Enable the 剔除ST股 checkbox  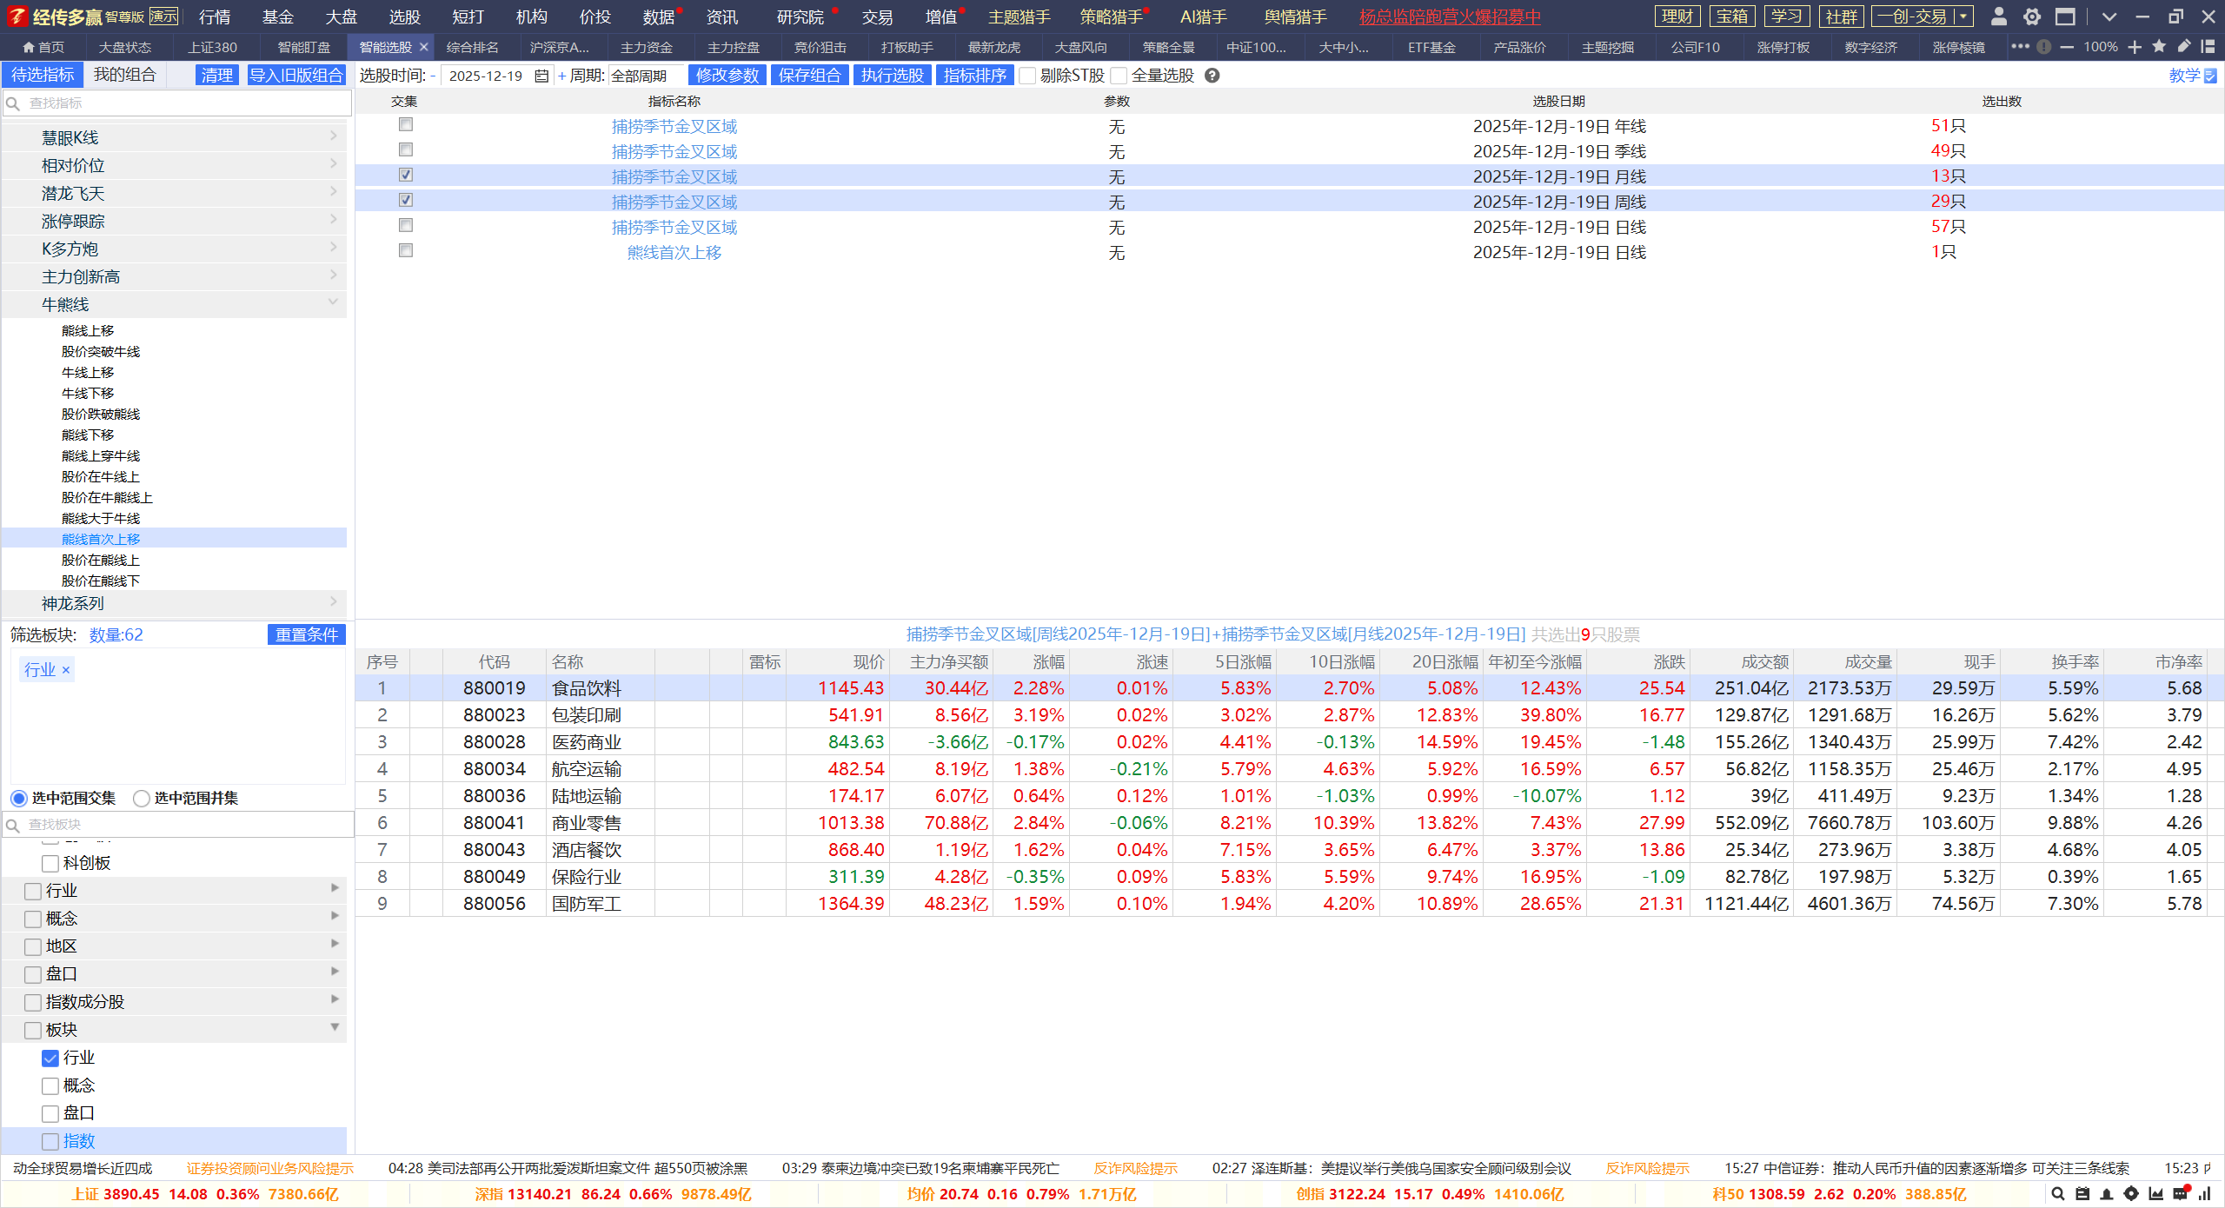tap(1027, 76)
